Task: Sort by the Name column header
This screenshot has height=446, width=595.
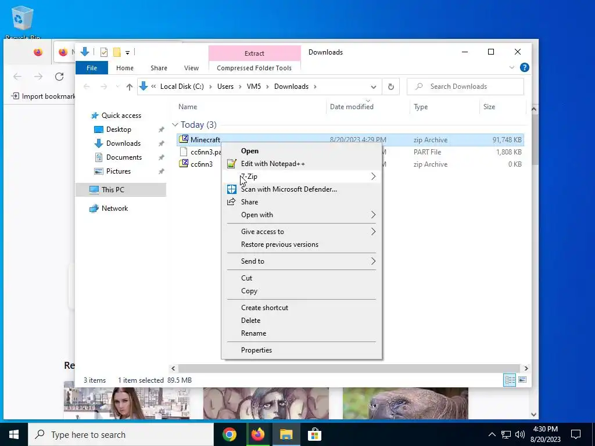Action: [x=188, y=107]
